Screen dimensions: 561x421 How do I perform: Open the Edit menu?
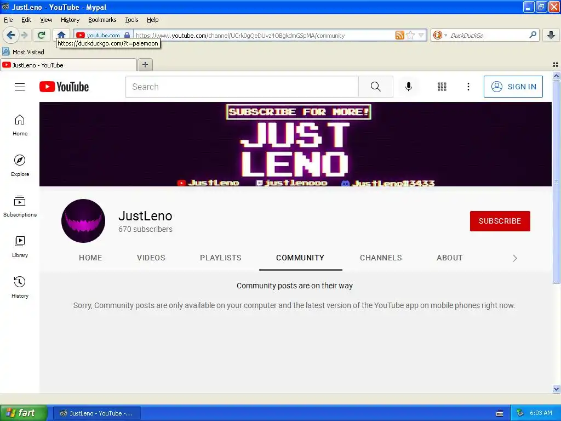26,20
